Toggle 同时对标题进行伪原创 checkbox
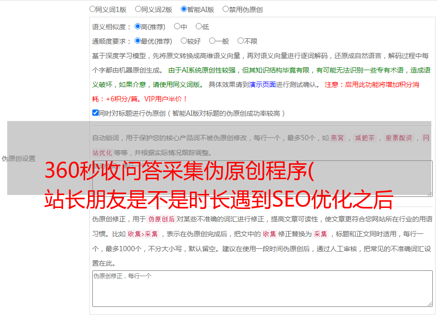This screenshot has width=438, height=316. [95, 113]
